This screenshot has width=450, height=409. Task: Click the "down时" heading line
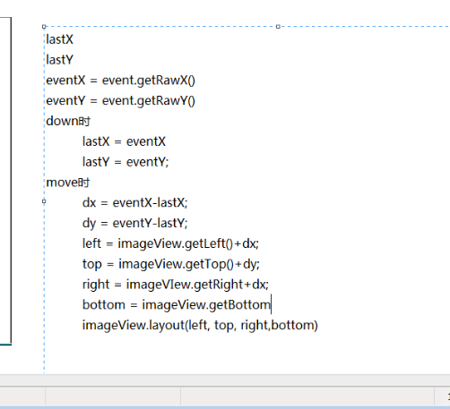tap(68, 121)
